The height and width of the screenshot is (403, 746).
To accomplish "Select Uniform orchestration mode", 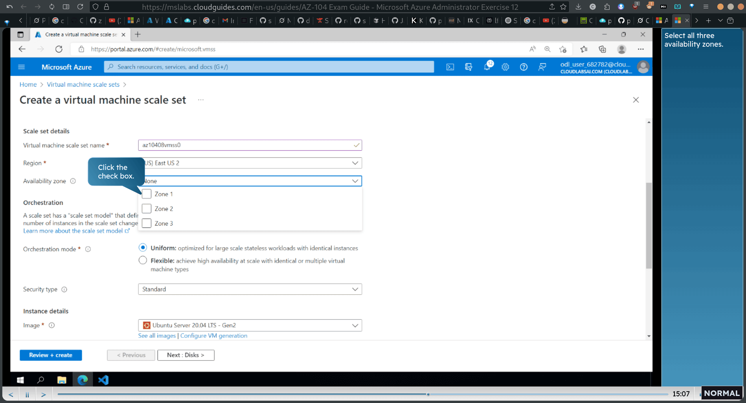I will [x=143, y=248].
